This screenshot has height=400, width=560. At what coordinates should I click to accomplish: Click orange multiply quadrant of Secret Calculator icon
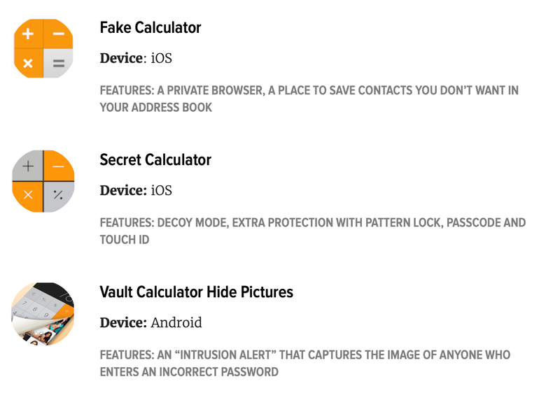(27, 196)
